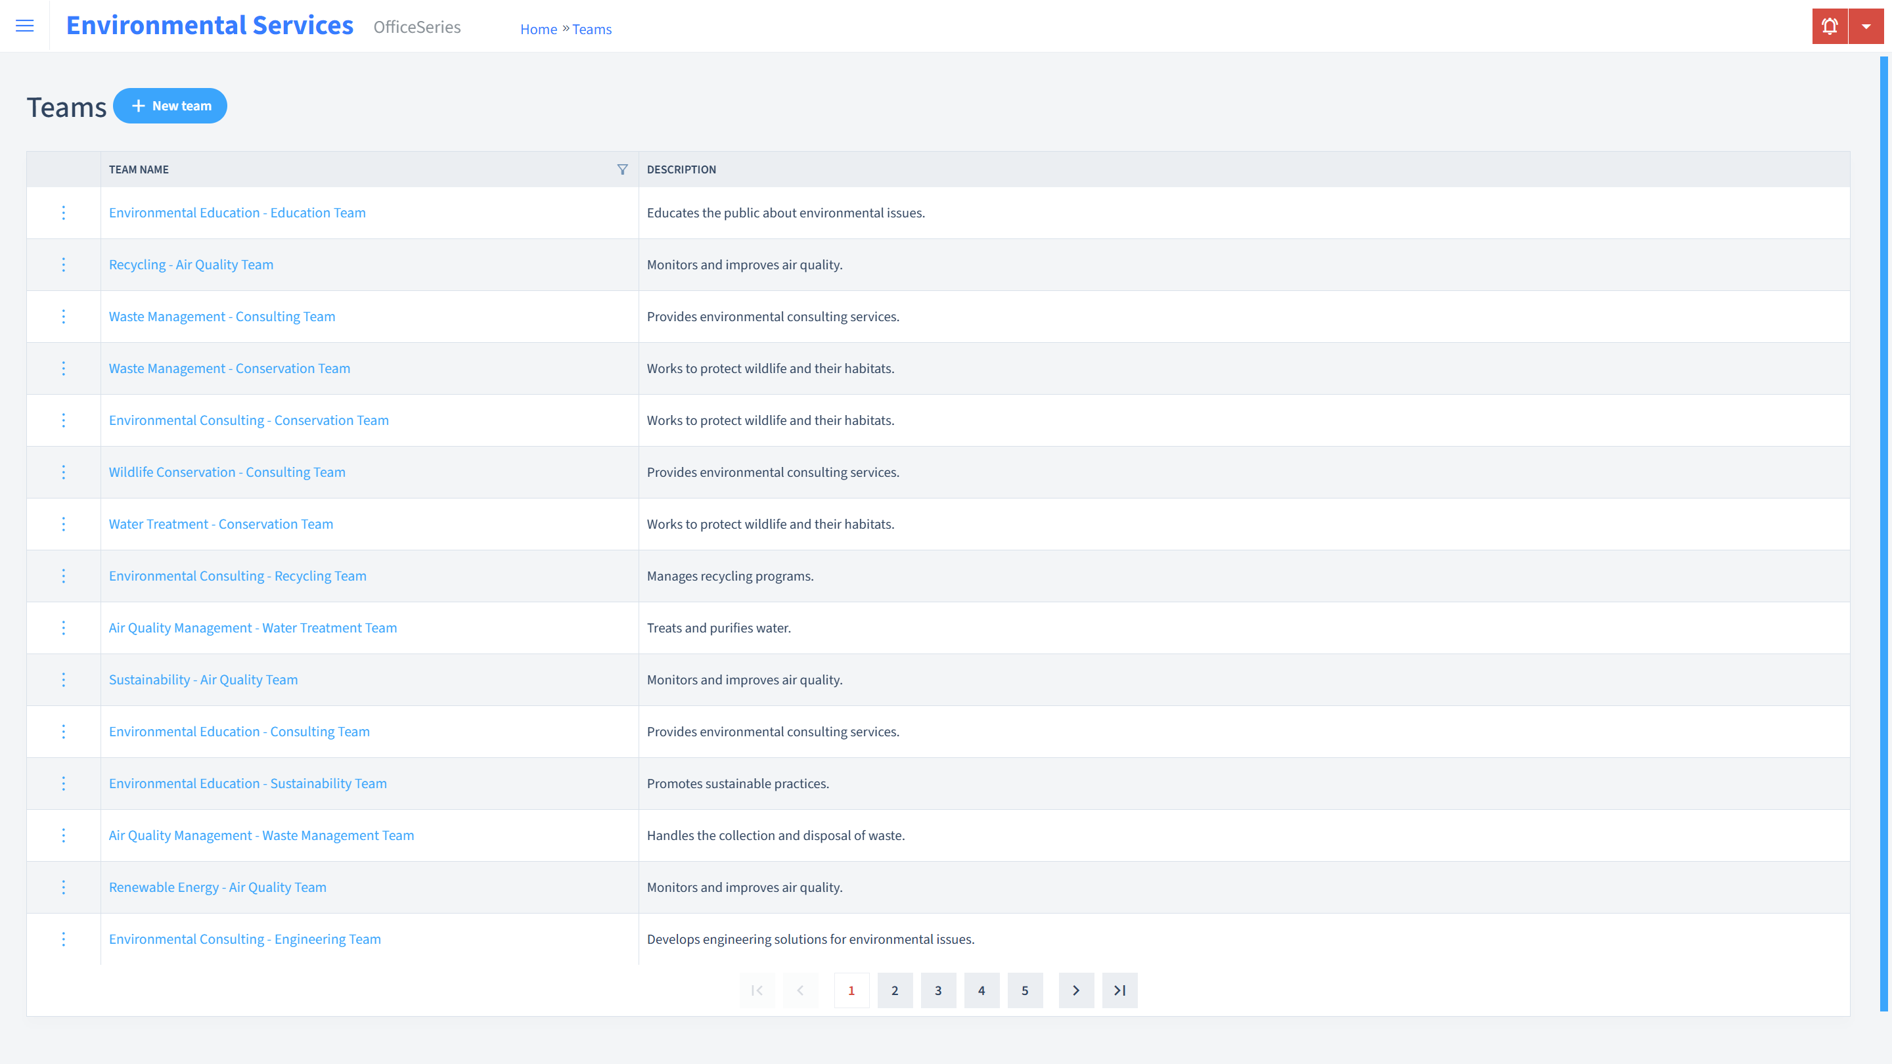Viewport: 1892px width, 1064px height.
Task: Click the blue vertical page scrollbar
Action: (1884, 534)
